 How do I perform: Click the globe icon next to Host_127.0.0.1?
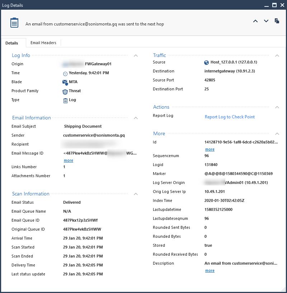point(207,62)
